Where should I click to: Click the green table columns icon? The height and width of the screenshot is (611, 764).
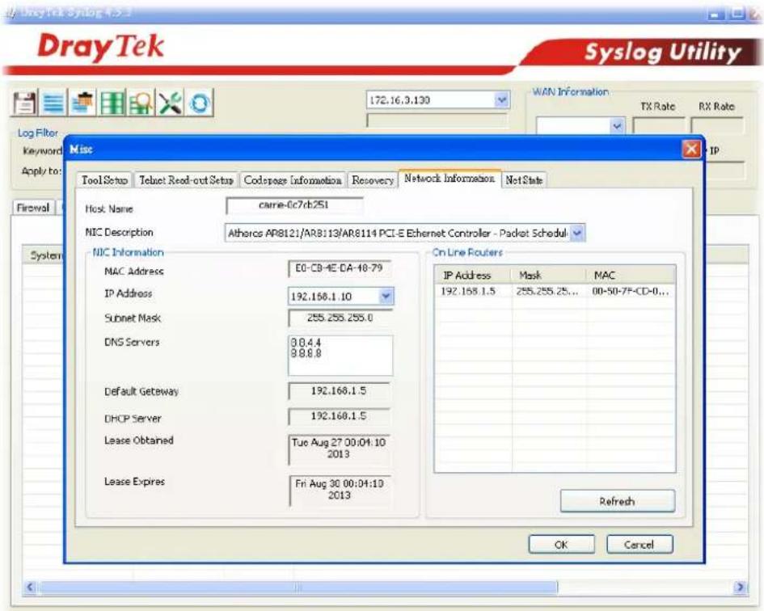point(112,103)
